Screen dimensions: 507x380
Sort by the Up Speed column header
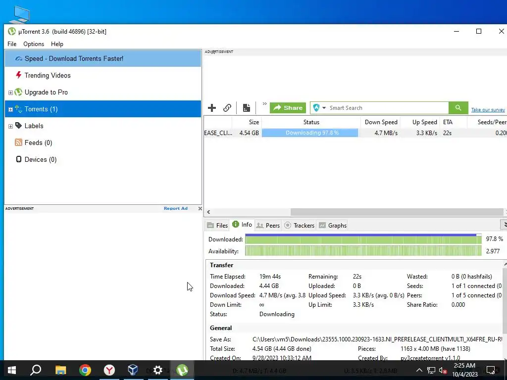tap(420, 122)
